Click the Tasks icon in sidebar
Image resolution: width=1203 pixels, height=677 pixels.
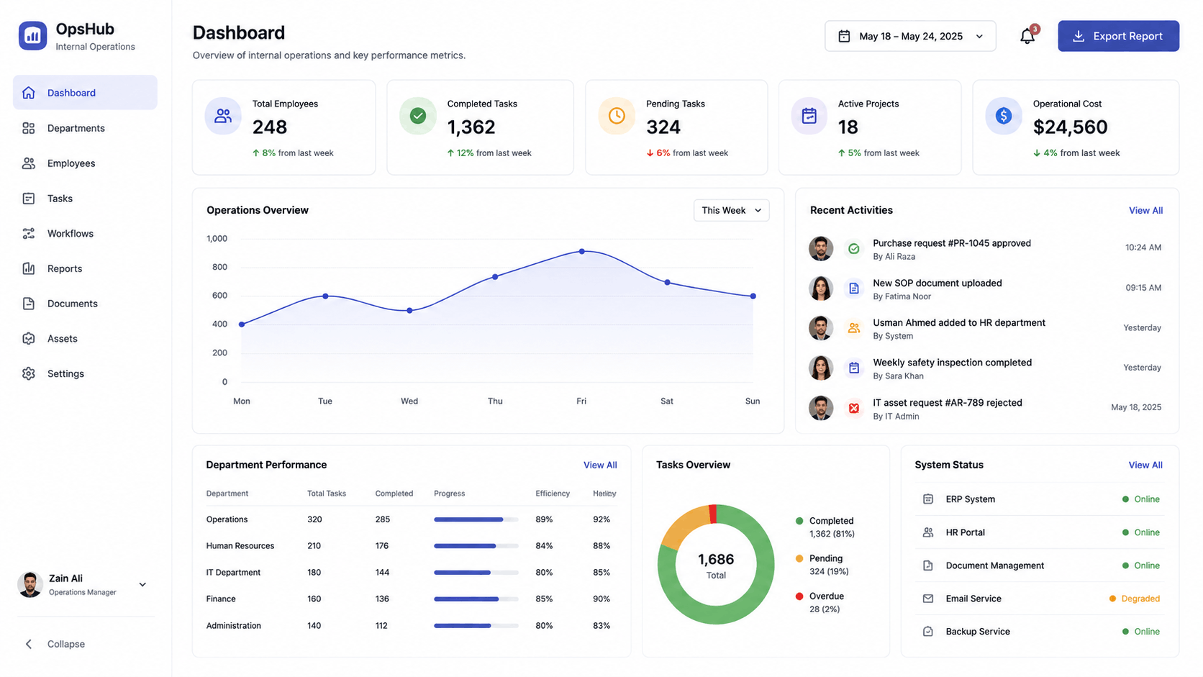coord(29,199)
